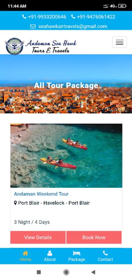Screen dimensions: 132x280
Task: Call the number +91-9476061422
Action: [96, 17]
